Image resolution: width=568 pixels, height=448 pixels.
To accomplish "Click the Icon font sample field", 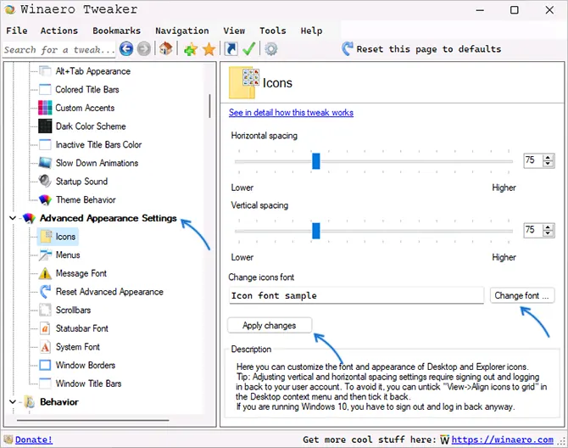I will click(356, 296).
